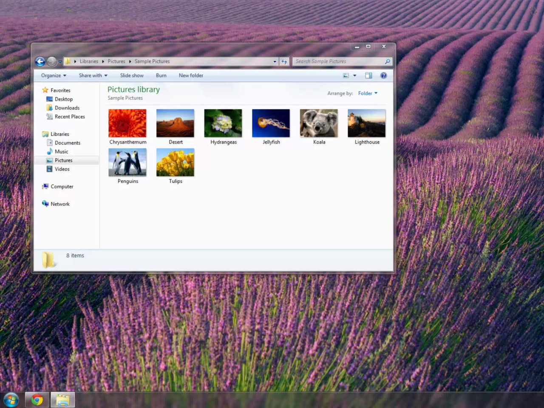Screen dimensions: 544x408
Task: Create a New folder
Action: coord(191,76)
